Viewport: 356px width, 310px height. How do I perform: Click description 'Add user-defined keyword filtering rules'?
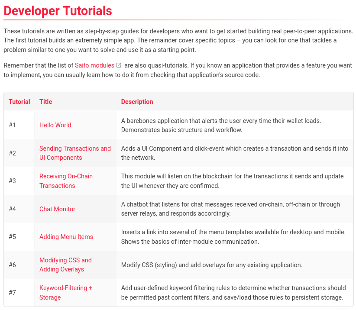click(x=233, y=293)
